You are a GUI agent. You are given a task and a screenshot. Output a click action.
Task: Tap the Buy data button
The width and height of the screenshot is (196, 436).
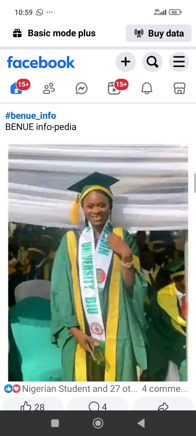tap(159, 33)
